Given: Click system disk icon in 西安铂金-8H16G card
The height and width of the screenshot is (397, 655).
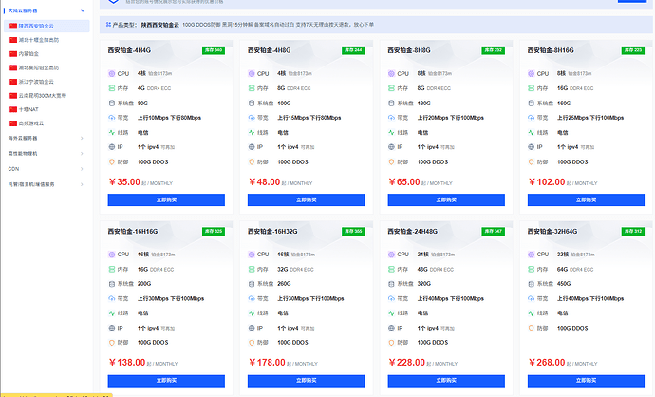Looking at the screenshot, I should pos(531,104).
